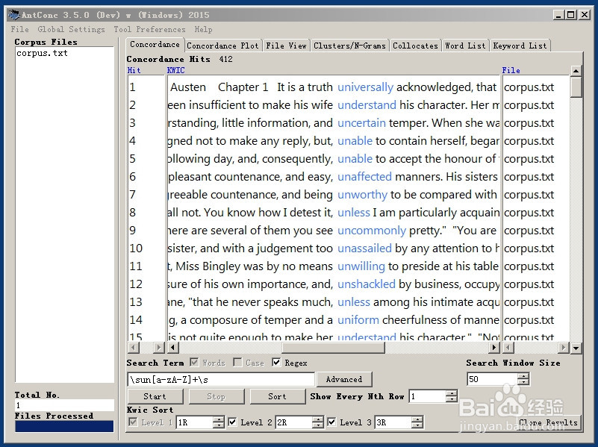Screen dimensions: 598x447
Task: Decrease the Level 2 sort position
Action: pos(318,425)
